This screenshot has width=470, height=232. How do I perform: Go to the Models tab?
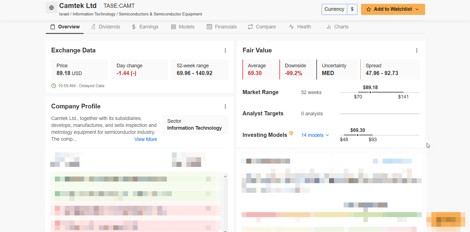[183, 27]
